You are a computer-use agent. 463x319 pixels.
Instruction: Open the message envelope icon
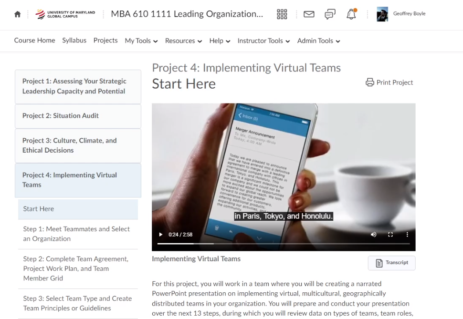(x=309, y=14)
